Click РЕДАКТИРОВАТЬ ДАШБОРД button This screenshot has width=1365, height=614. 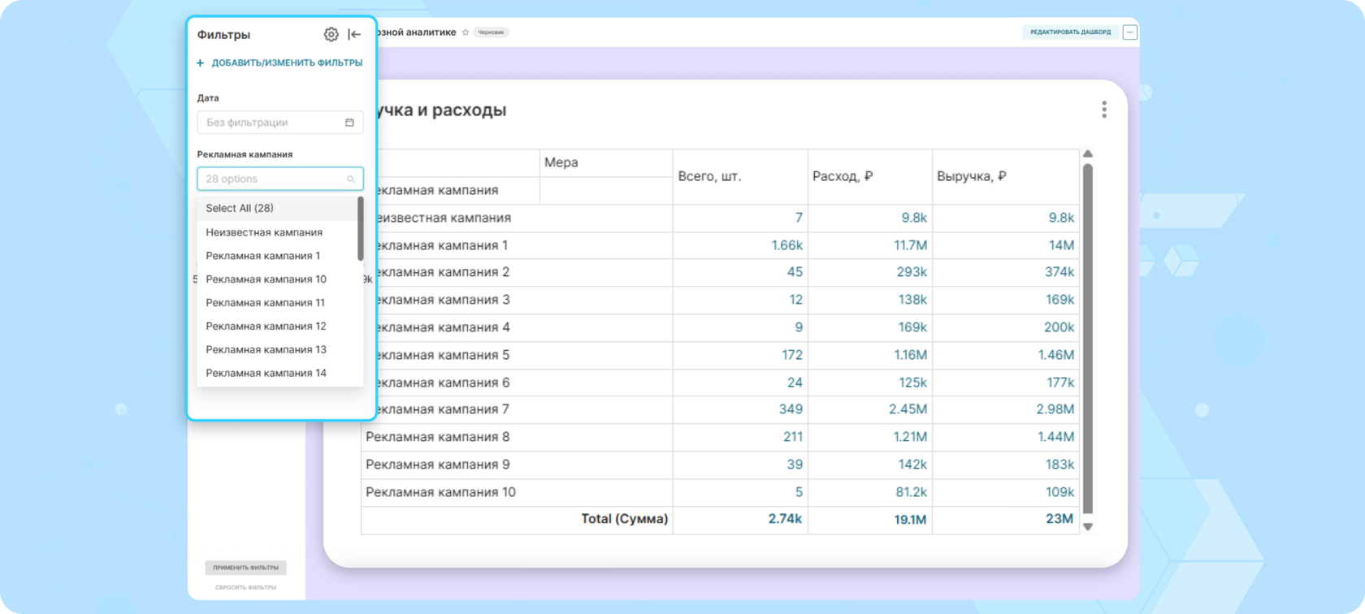(1070, 32)
